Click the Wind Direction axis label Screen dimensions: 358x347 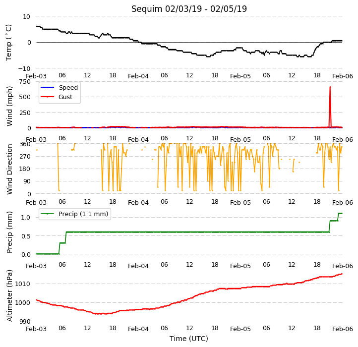click(9, 169)
